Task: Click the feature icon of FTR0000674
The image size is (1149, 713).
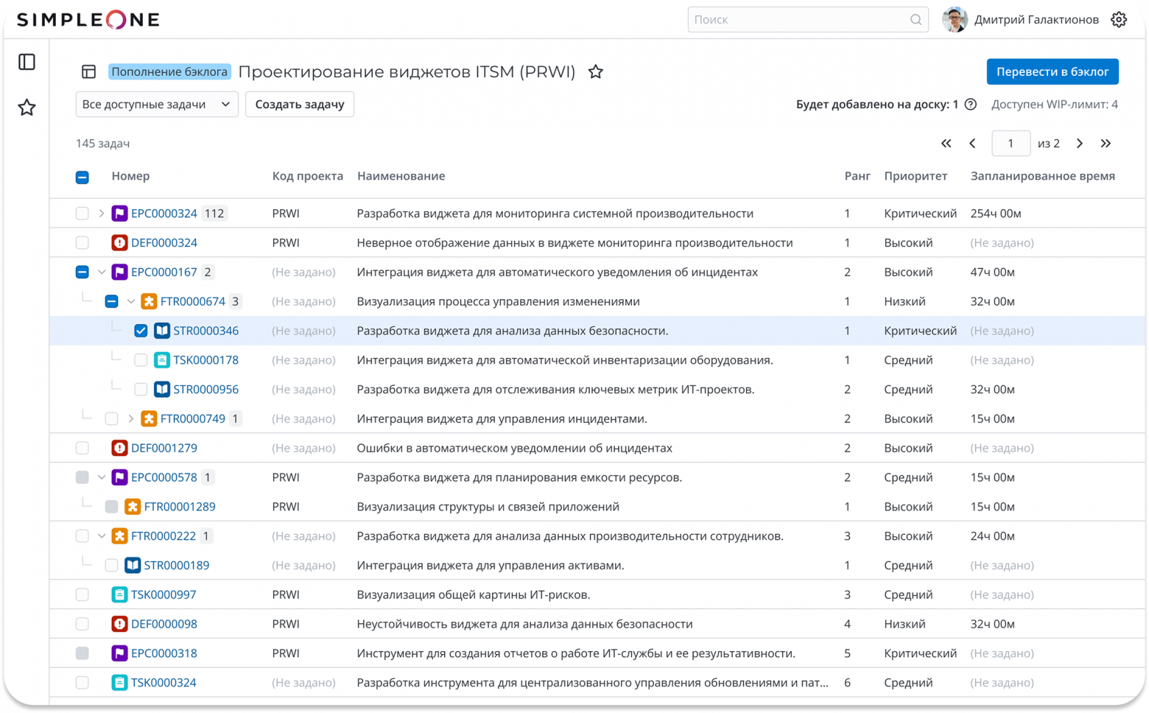Action: coord(150,301)
